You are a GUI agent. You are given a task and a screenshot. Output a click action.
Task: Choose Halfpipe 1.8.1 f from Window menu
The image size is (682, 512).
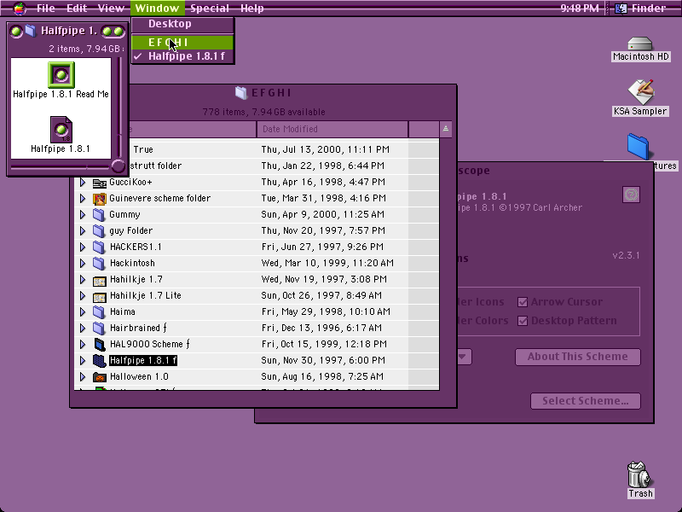pos(182,56)
